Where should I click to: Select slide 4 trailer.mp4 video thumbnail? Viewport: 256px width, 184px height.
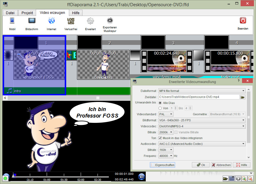pos(229,61)
